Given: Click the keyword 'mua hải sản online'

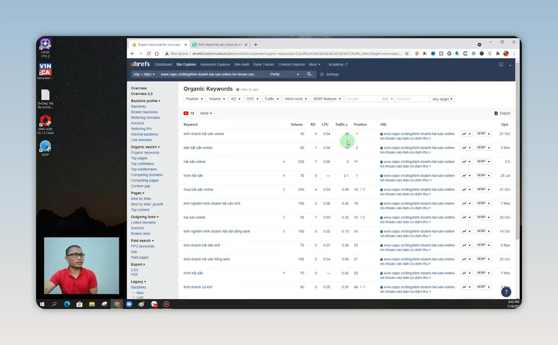Looking at the screenshot, I should [x=199, y=190].
